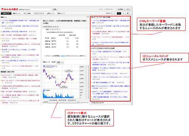Open the first tab in the navigation bar
Screen dimensions: 189x136
click(6, 13)
